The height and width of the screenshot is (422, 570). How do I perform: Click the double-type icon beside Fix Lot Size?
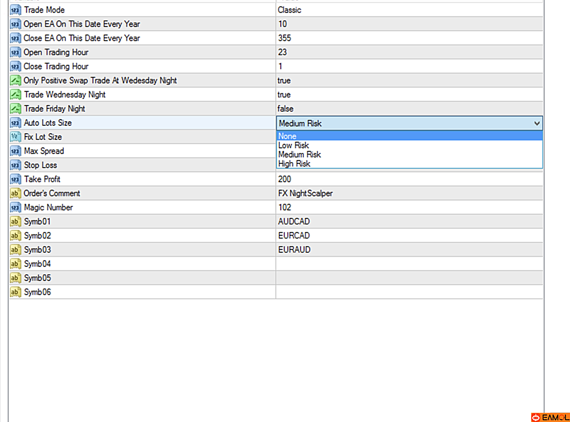pyautogui.click(x=15, y=137)
